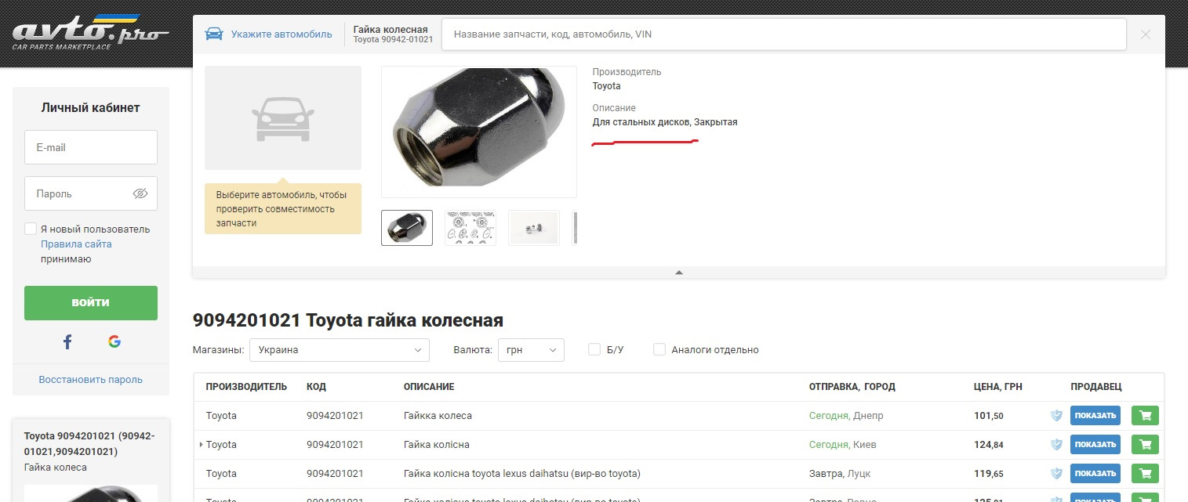Enable the Б/У checkbox

(594, 349)
